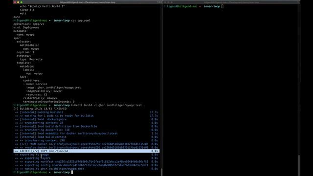
Task: Click the 'done' line
Action: pyautogui.click(x=17, y=17)
